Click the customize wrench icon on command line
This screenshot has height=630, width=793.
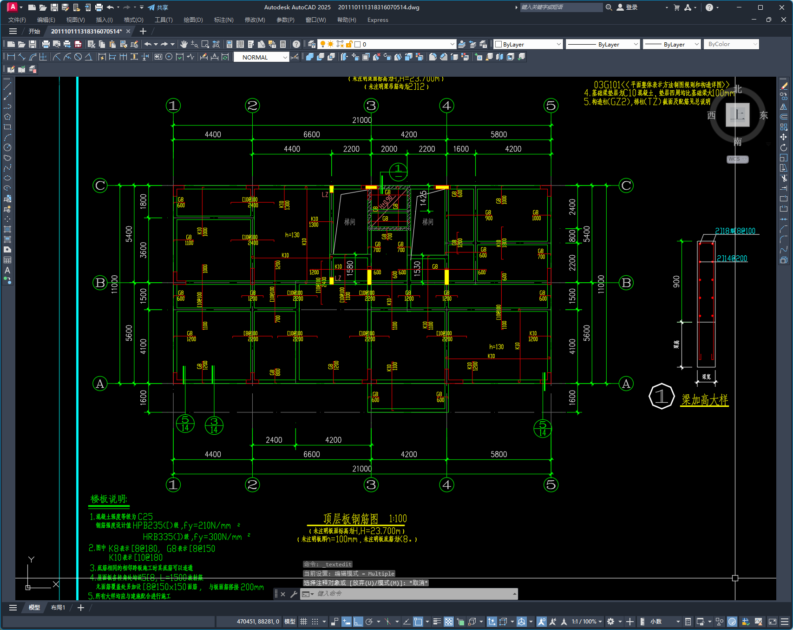(294, 594)
